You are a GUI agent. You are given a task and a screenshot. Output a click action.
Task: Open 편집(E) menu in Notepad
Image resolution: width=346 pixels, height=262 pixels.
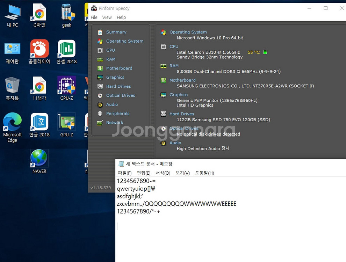(144, 173)
